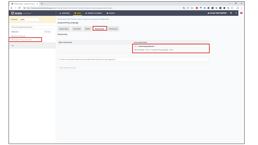The height and width of the screenshot is (145, 258).
Task: Switch to the Permissions tab
Action: point(113,29)
